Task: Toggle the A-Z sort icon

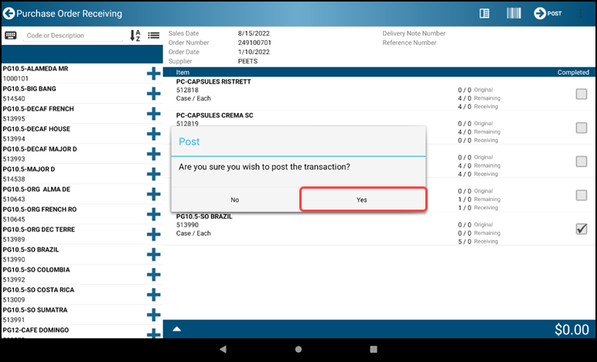Action: click(x=135, y=36)
